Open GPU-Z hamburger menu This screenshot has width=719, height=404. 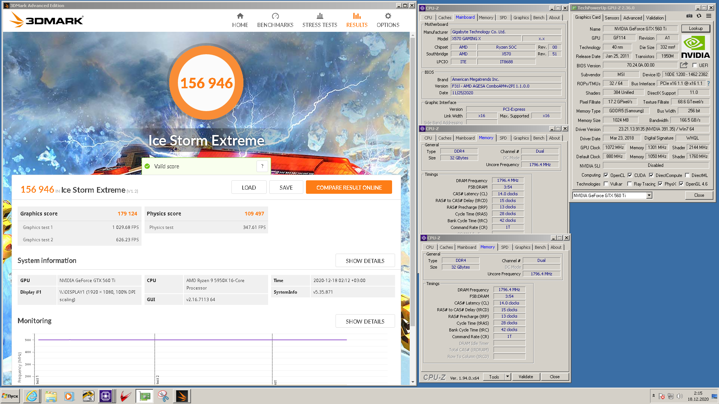tap(709, 16)
